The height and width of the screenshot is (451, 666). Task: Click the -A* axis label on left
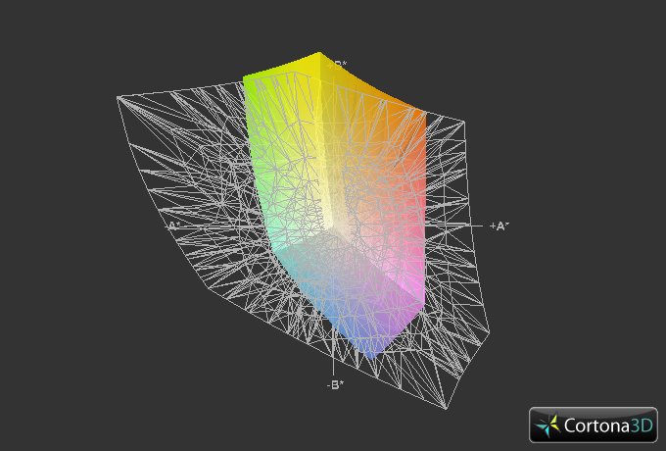[x=172, y=225]
